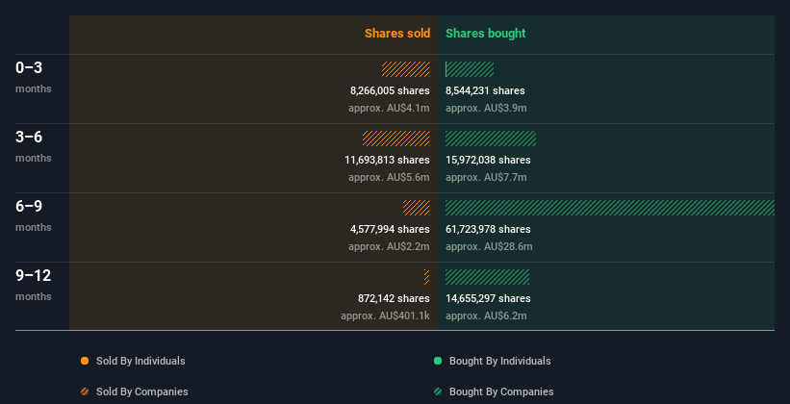The image size is (790, 404).
Task: Click the long 6–9 months bought bar
Action: tap(610, 208)
